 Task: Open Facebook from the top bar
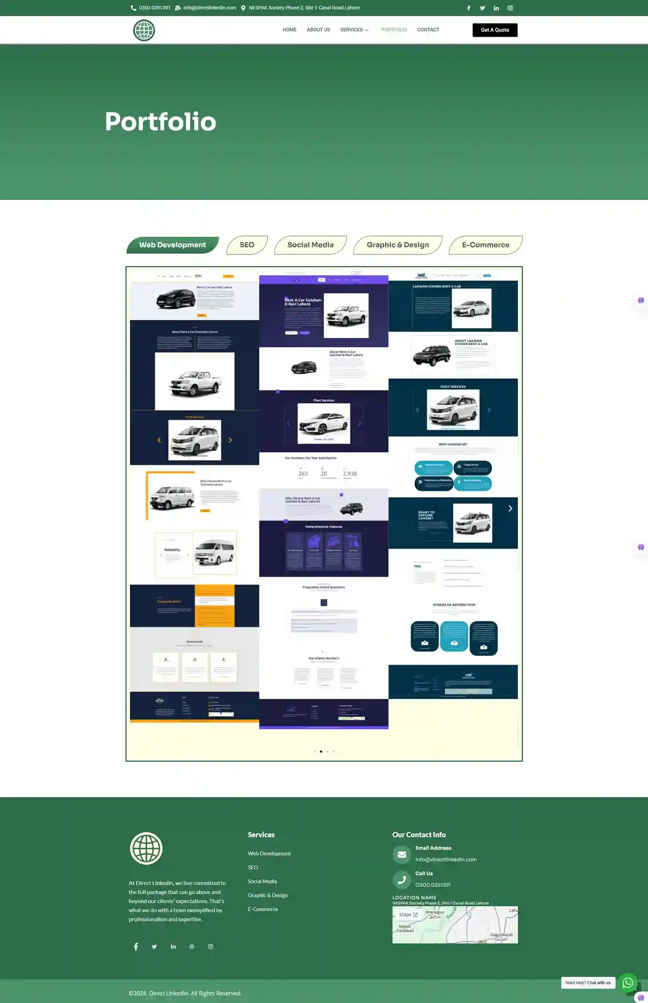[468, 8]
